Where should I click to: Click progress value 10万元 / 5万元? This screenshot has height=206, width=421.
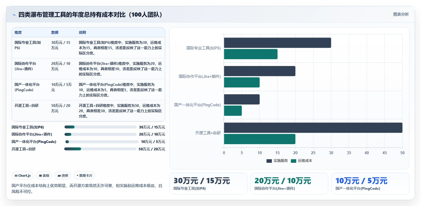pos(153,142)
